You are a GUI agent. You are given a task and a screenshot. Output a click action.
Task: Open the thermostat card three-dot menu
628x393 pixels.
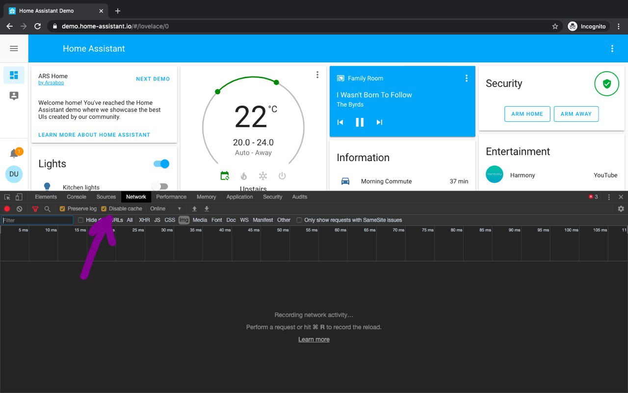[317, 75]
